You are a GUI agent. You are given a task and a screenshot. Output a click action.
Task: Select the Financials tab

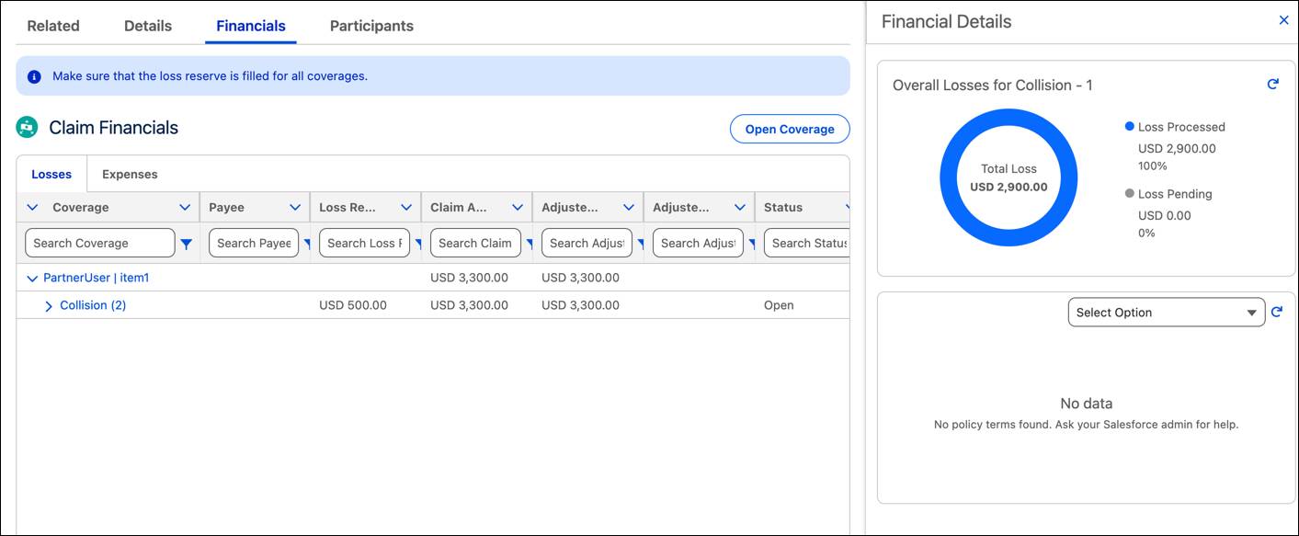coord(251,26)
